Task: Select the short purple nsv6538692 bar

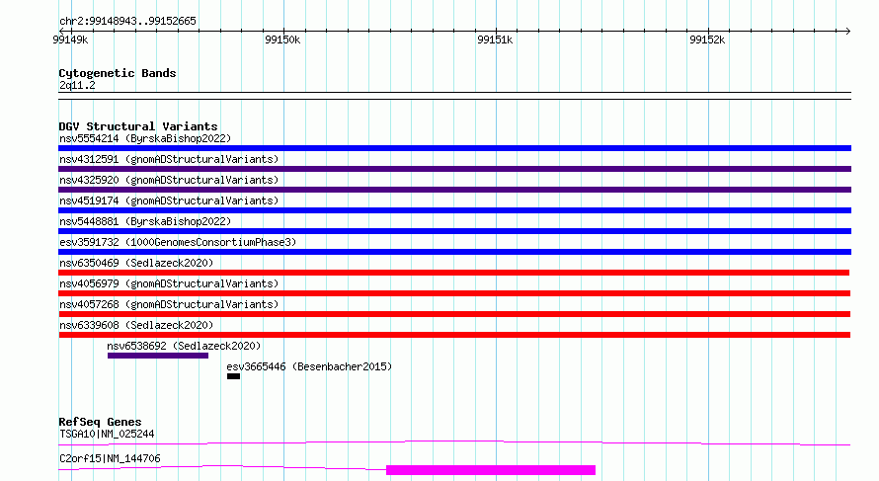Action: 157,356
